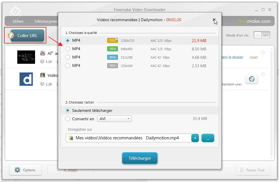The image size is (279, 182).
Task: Open the Téléchargement menu
Action: [46, 21]
